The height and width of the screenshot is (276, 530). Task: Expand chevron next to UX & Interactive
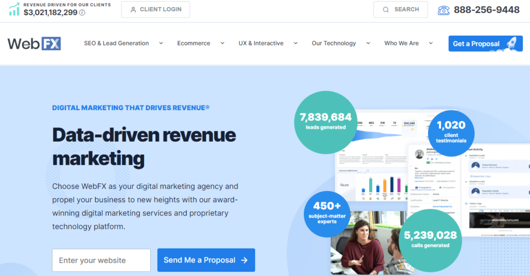296,43
